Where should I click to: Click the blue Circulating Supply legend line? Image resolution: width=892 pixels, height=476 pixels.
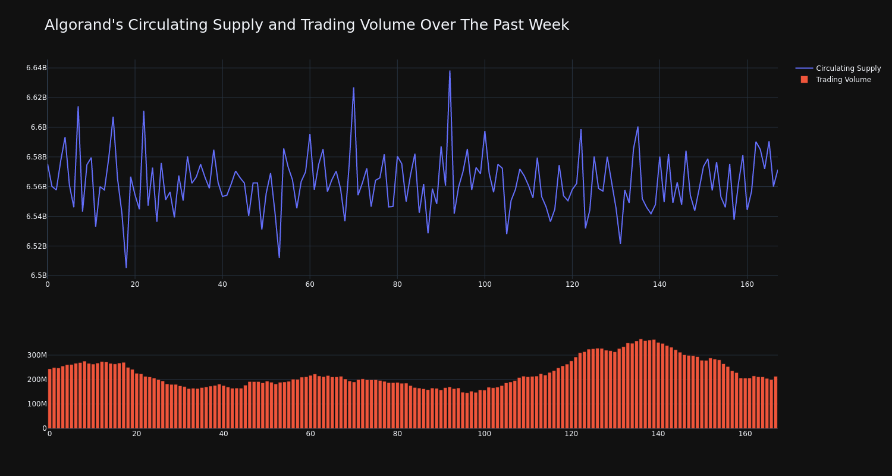(x=804, y=68)
